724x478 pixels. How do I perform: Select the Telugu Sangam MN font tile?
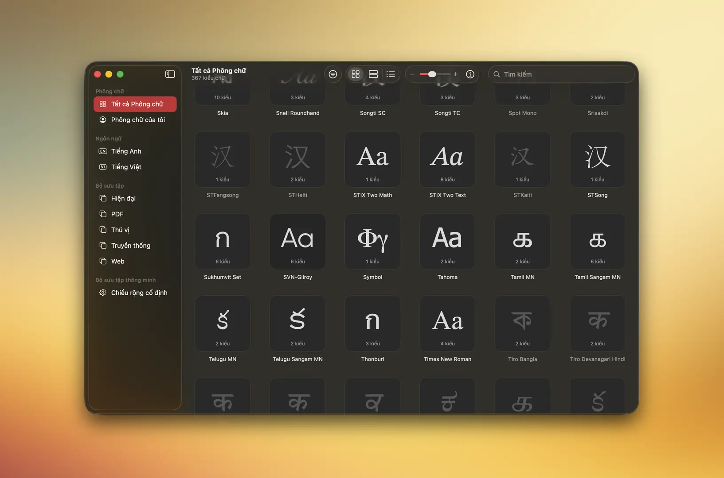297,324
